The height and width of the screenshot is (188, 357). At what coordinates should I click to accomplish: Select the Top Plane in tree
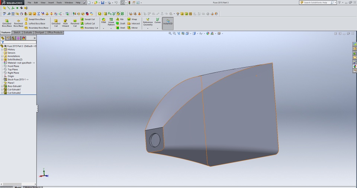click(11, 69)
